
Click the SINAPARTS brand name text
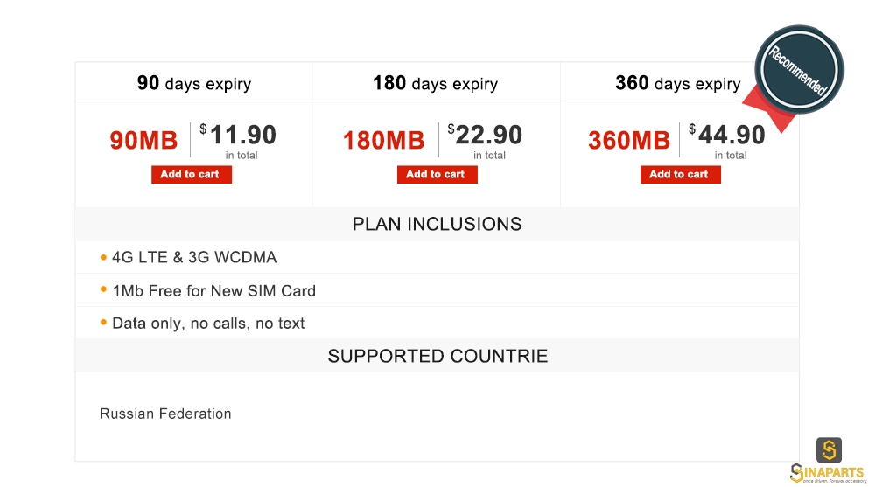(x=828, y=473)
